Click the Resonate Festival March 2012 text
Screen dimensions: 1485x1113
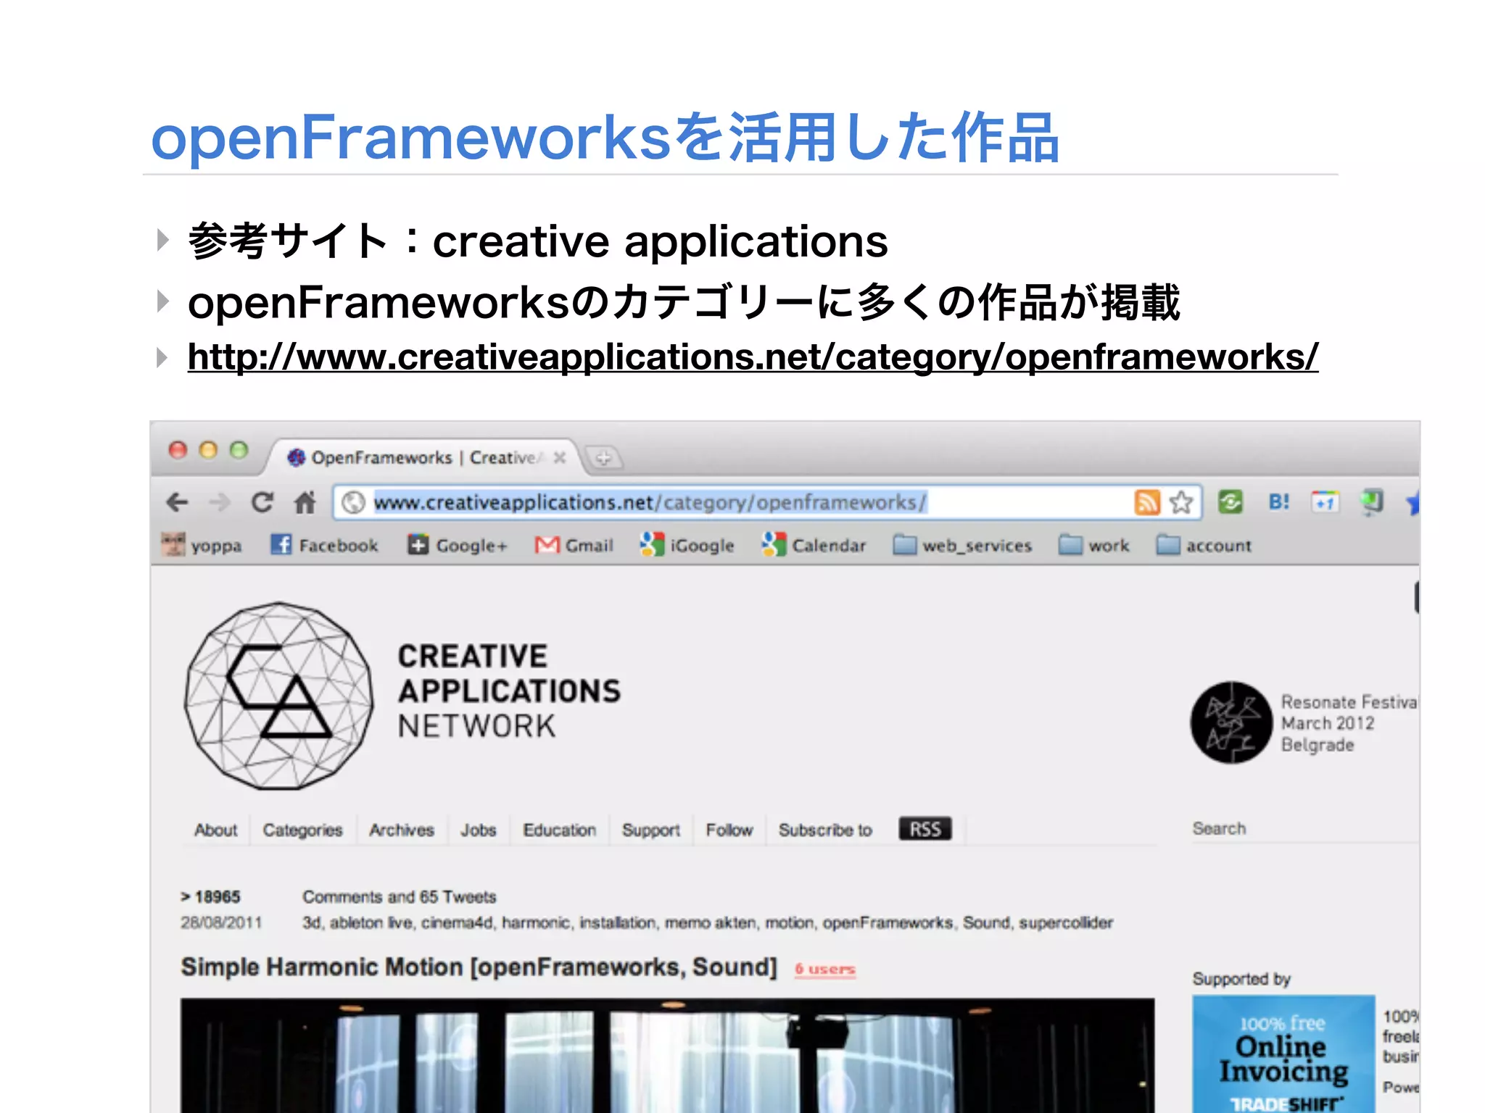click(x=1349, y=723)
